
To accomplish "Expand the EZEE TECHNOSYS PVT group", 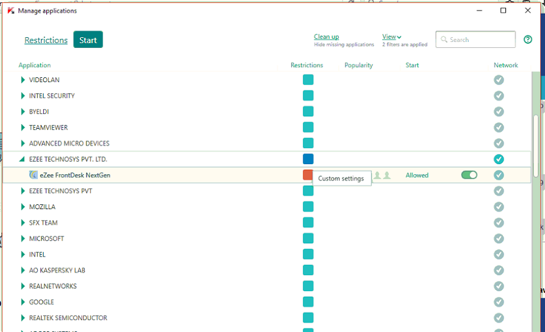I will pyautogui.click(x=23, y=191).
